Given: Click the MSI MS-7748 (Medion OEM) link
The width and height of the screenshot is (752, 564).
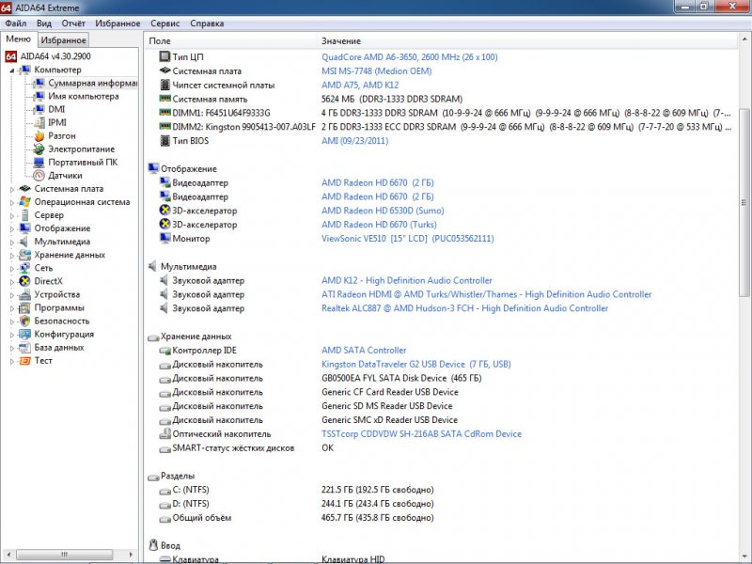Looking at the screenshot, I should [x=376, y=70].
